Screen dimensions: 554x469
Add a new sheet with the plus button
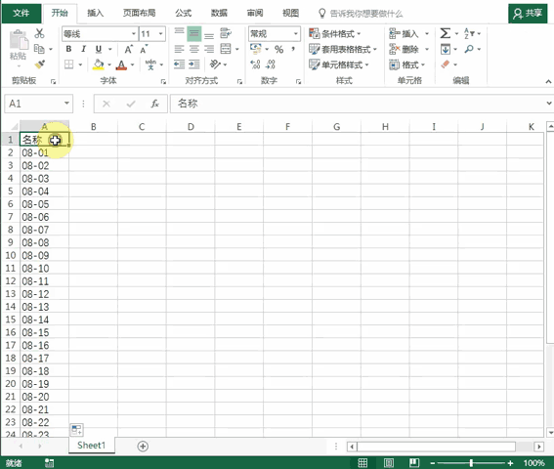143,446
